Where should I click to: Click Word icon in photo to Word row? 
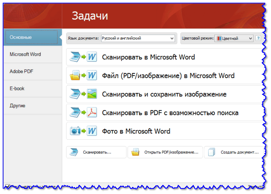[x=92, y=131]
